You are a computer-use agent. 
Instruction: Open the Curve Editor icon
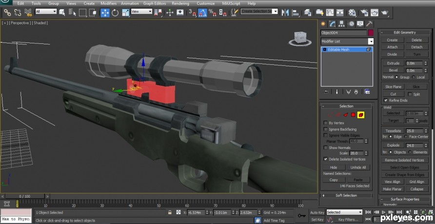[330, 12]
